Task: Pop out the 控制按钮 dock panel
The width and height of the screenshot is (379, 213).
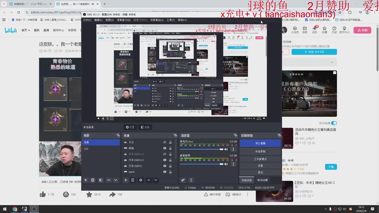Action: pyautogui.click(x=279, y=135)
